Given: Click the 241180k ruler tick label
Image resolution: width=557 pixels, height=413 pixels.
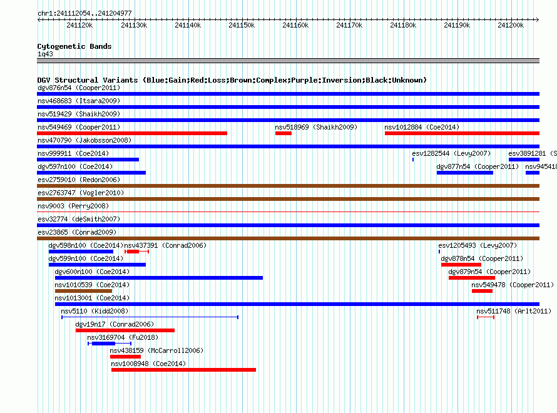Looking at the screenshot, I should pos(403,25).
